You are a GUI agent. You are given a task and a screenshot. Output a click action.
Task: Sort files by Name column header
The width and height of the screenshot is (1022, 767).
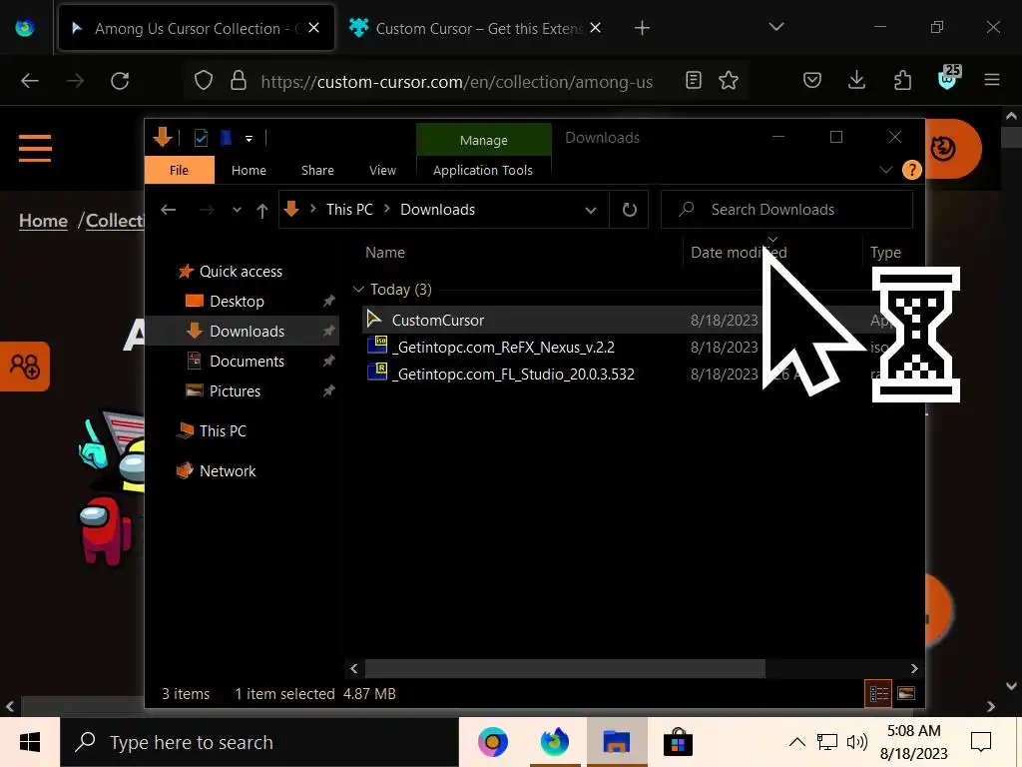point(384,253)
